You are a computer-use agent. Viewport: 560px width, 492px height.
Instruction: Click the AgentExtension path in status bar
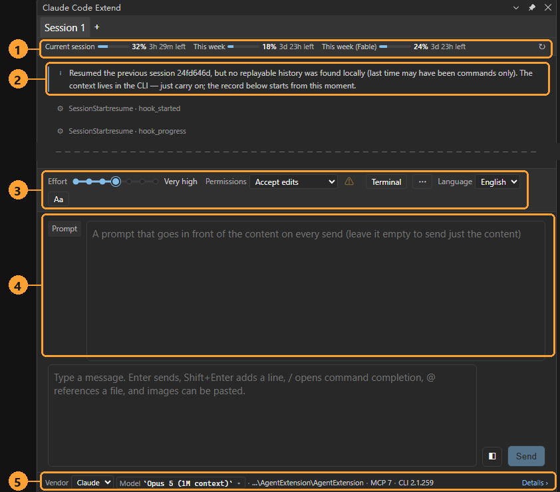point(307,483)
